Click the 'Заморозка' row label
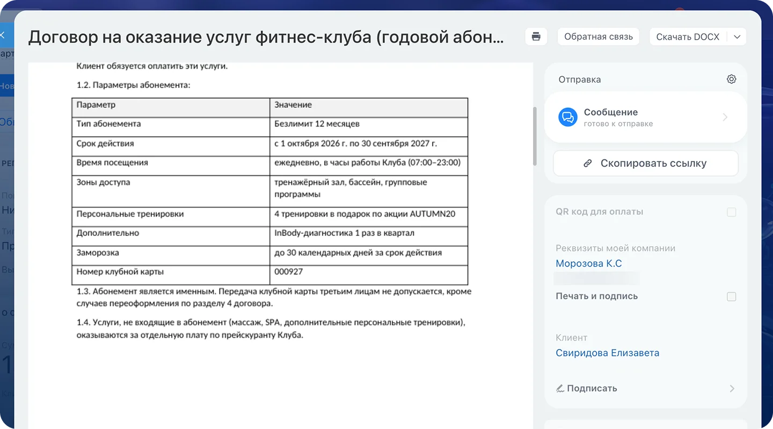This screenshot has height=429, width=773. pos(98,253)
